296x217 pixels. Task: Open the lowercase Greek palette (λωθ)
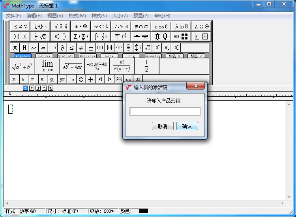pyautogui.click(x=181, y=26)
